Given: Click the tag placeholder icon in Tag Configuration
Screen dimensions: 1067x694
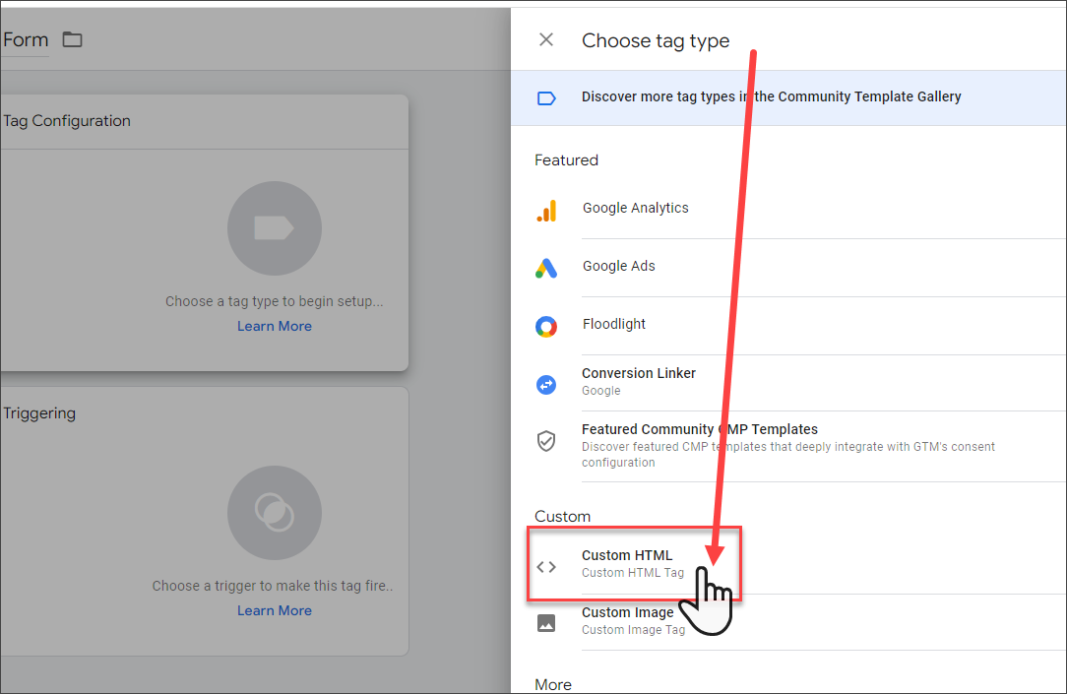Looking at the screenshot, I should coord(275,228).
